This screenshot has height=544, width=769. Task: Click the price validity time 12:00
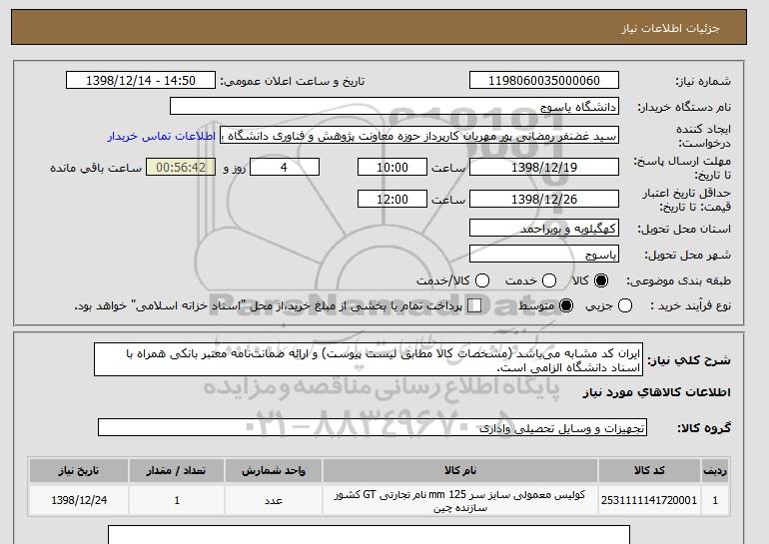coord(392,199)
